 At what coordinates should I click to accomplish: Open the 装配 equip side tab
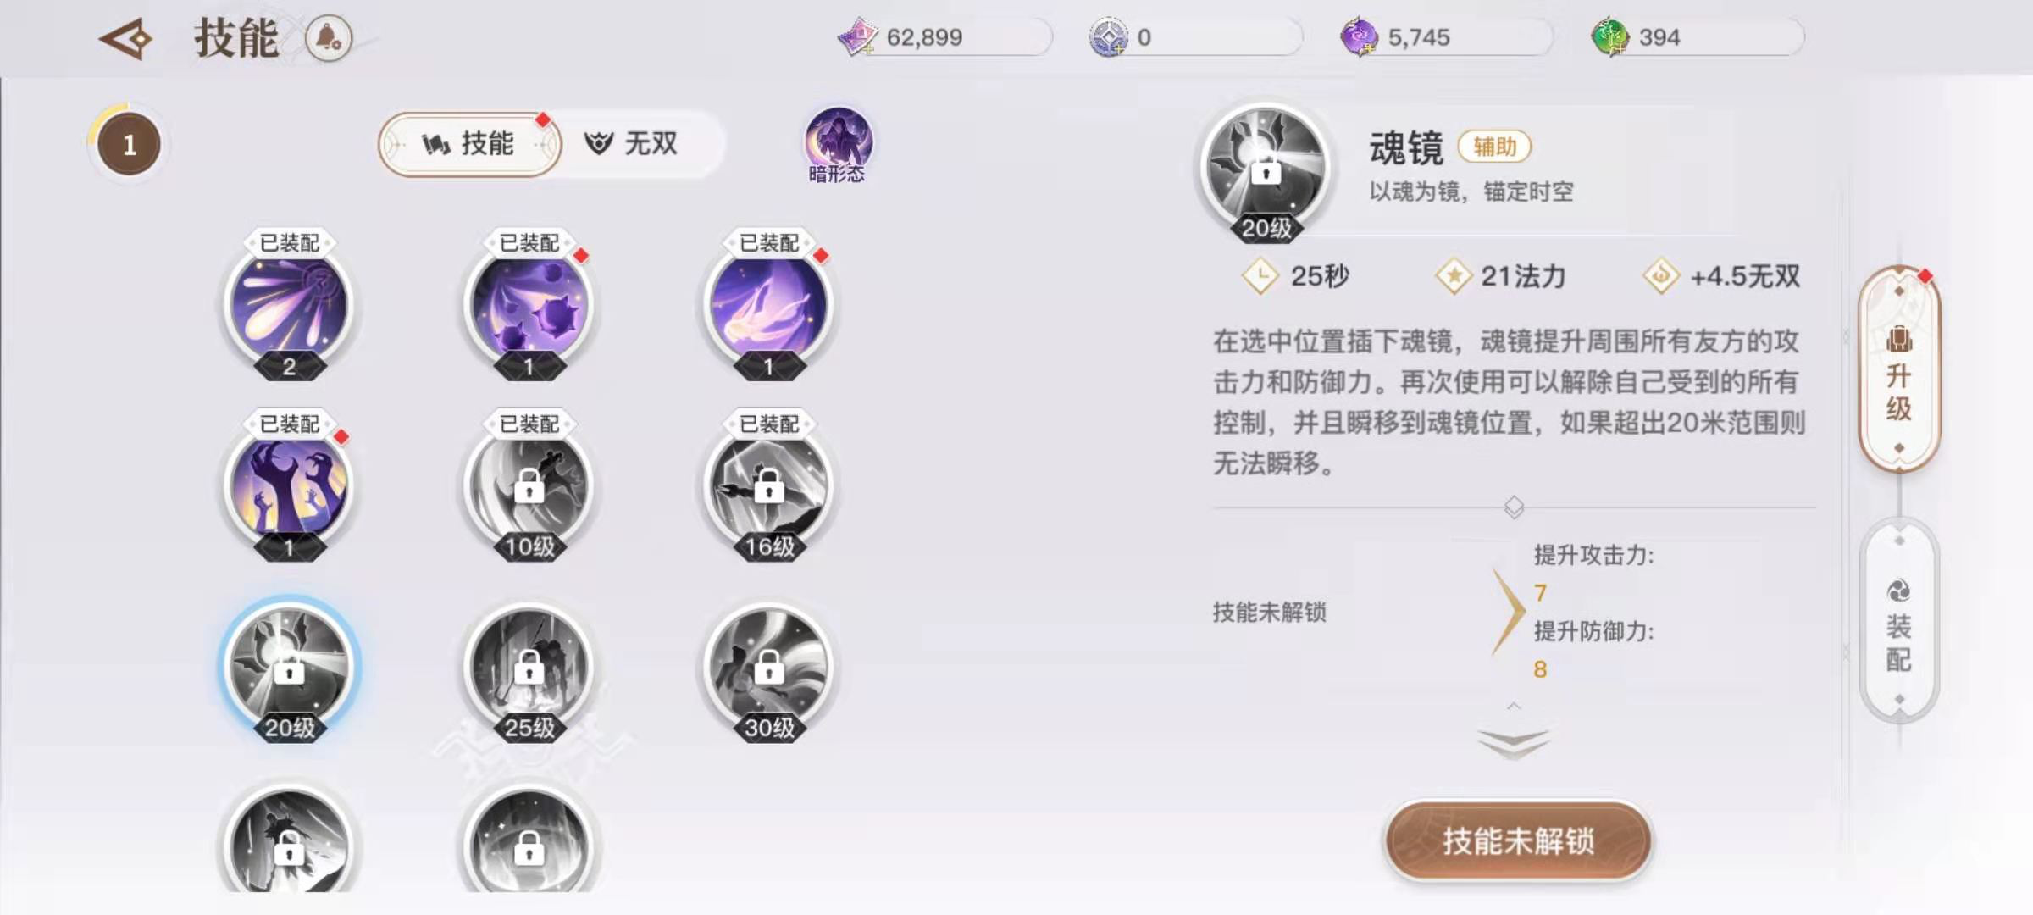(x=1899, y=623)
